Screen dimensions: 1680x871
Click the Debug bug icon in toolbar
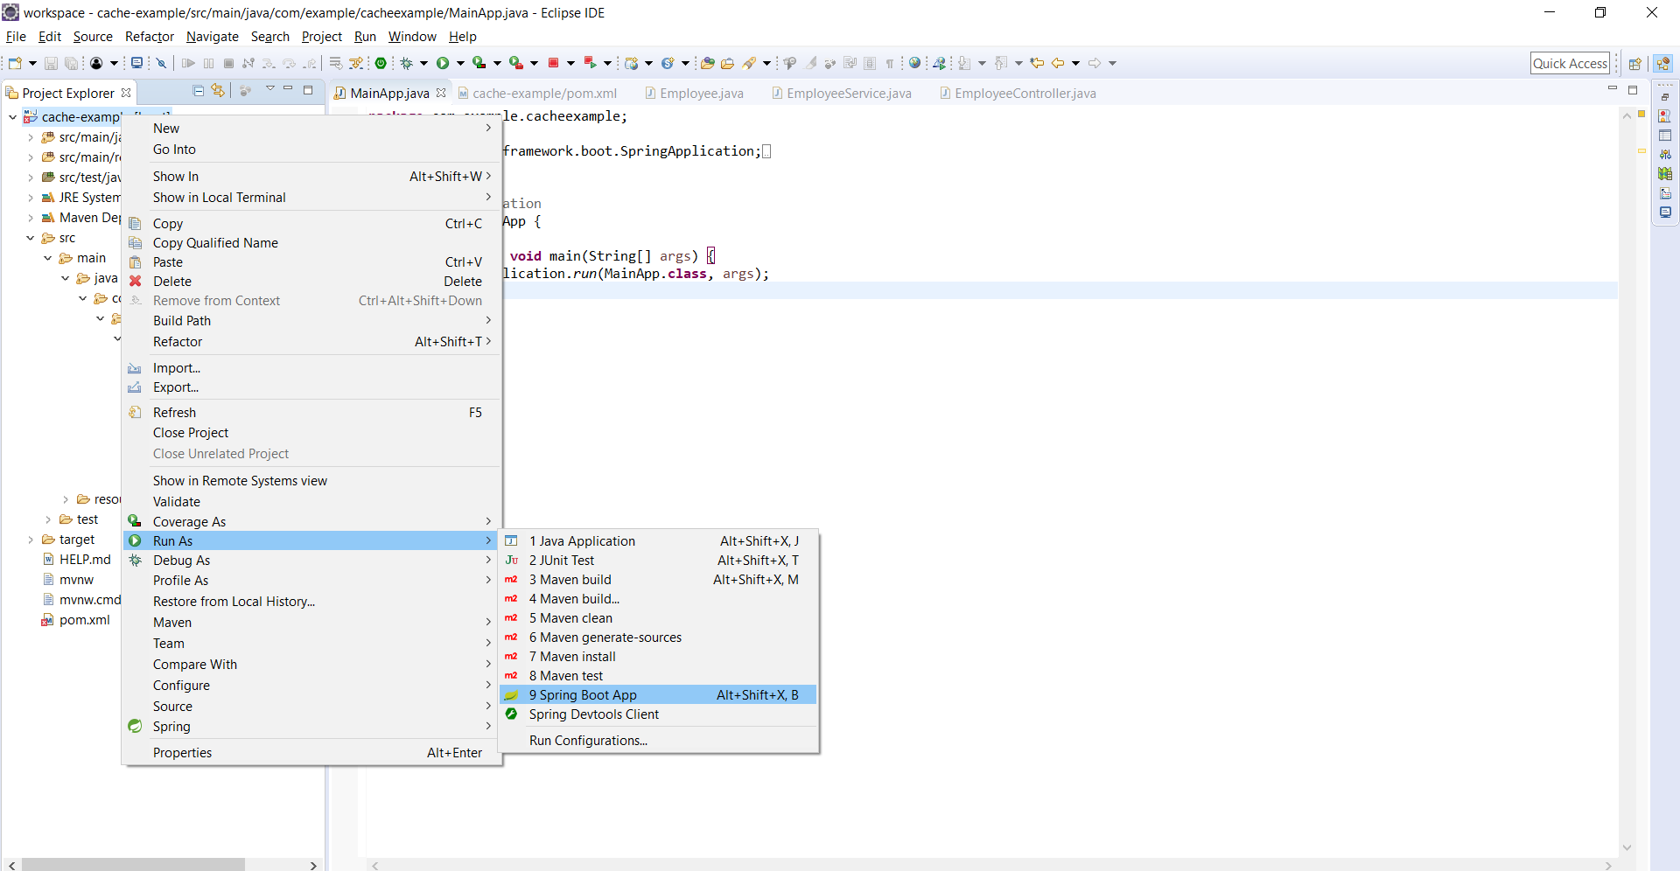pyautogui.click(x=406, y=63)
